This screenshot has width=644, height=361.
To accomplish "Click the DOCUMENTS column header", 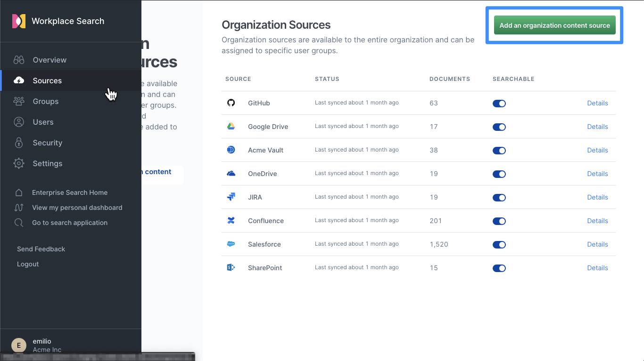I will coord(450,79).
